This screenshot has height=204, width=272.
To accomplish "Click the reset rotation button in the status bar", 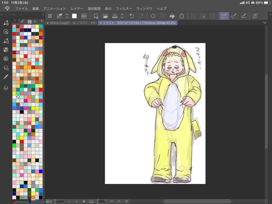I will [x=126, y=201].
